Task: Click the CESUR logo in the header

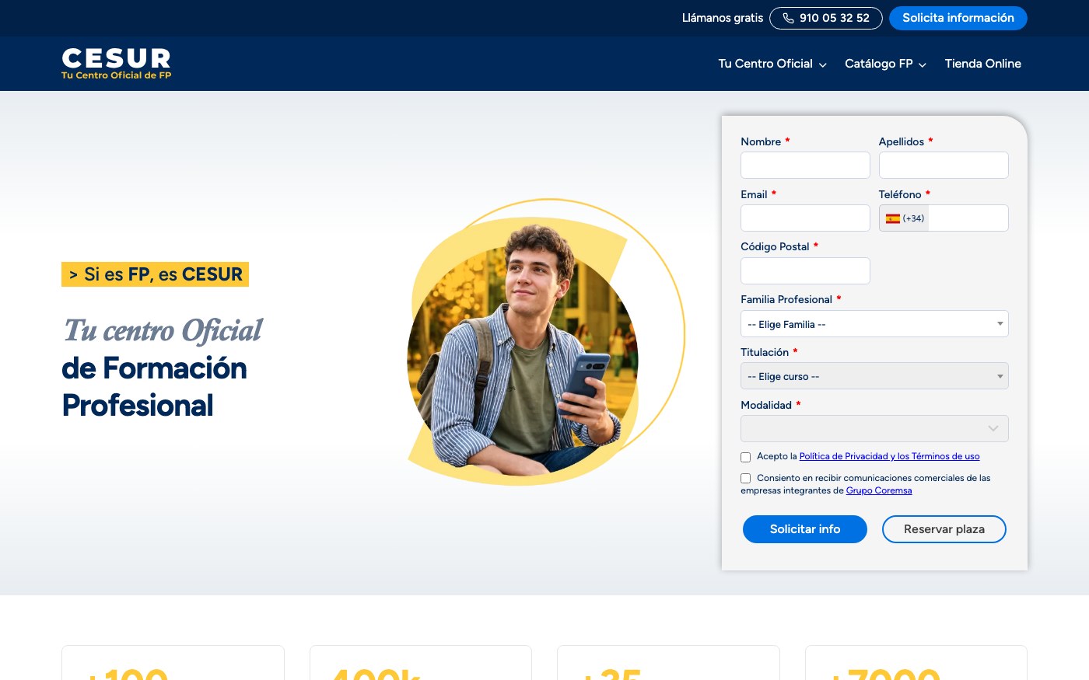Action: click(x=117, y=64)
